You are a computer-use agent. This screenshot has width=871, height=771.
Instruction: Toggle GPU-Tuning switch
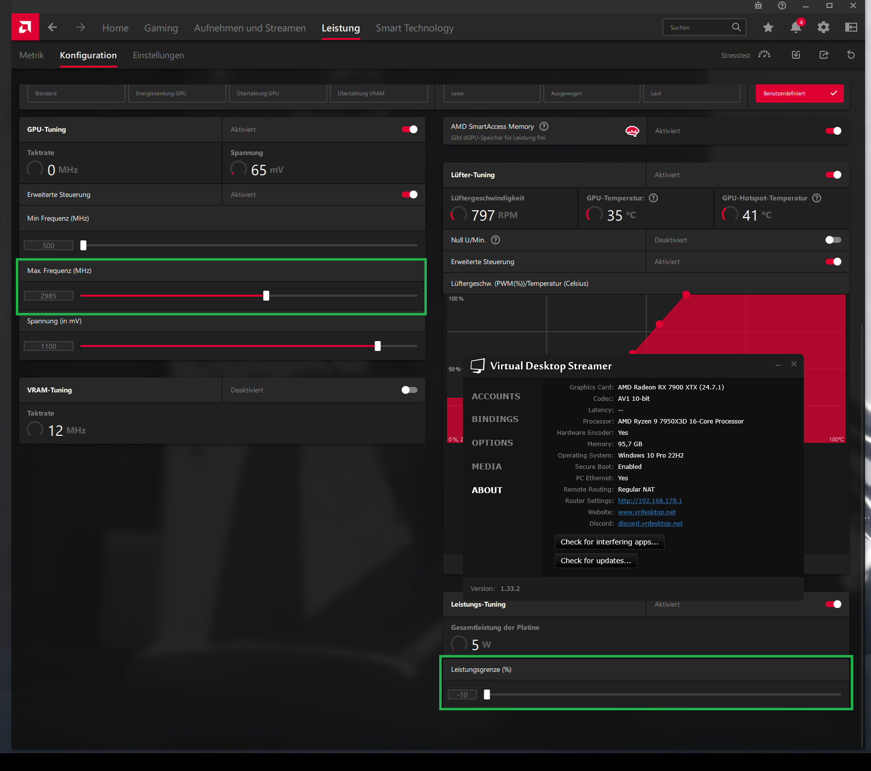[410, 129]
